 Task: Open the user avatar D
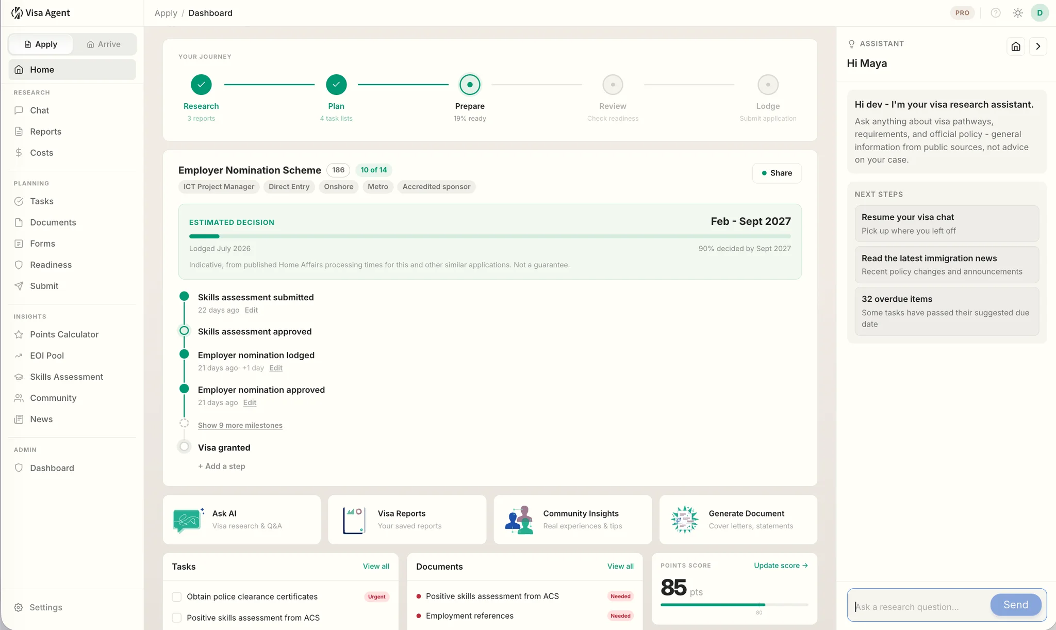coord(1039,13)
